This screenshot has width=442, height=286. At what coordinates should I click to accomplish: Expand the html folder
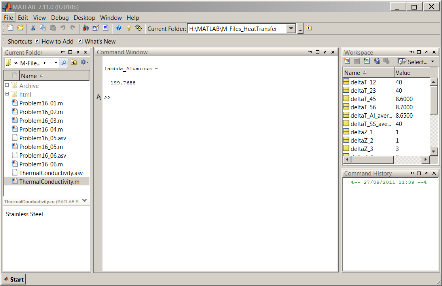pos(7,93)
